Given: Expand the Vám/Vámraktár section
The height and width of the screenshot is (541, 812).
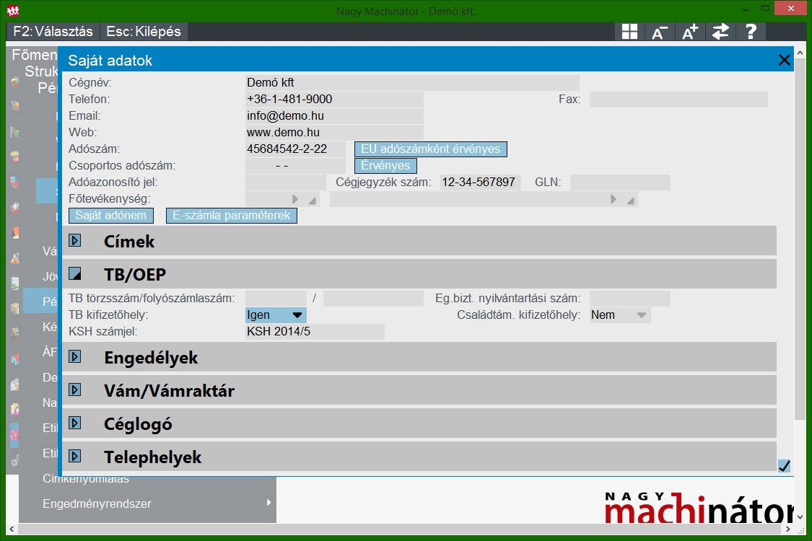Looking at the screenshot, I should click(x=75, y=390).
